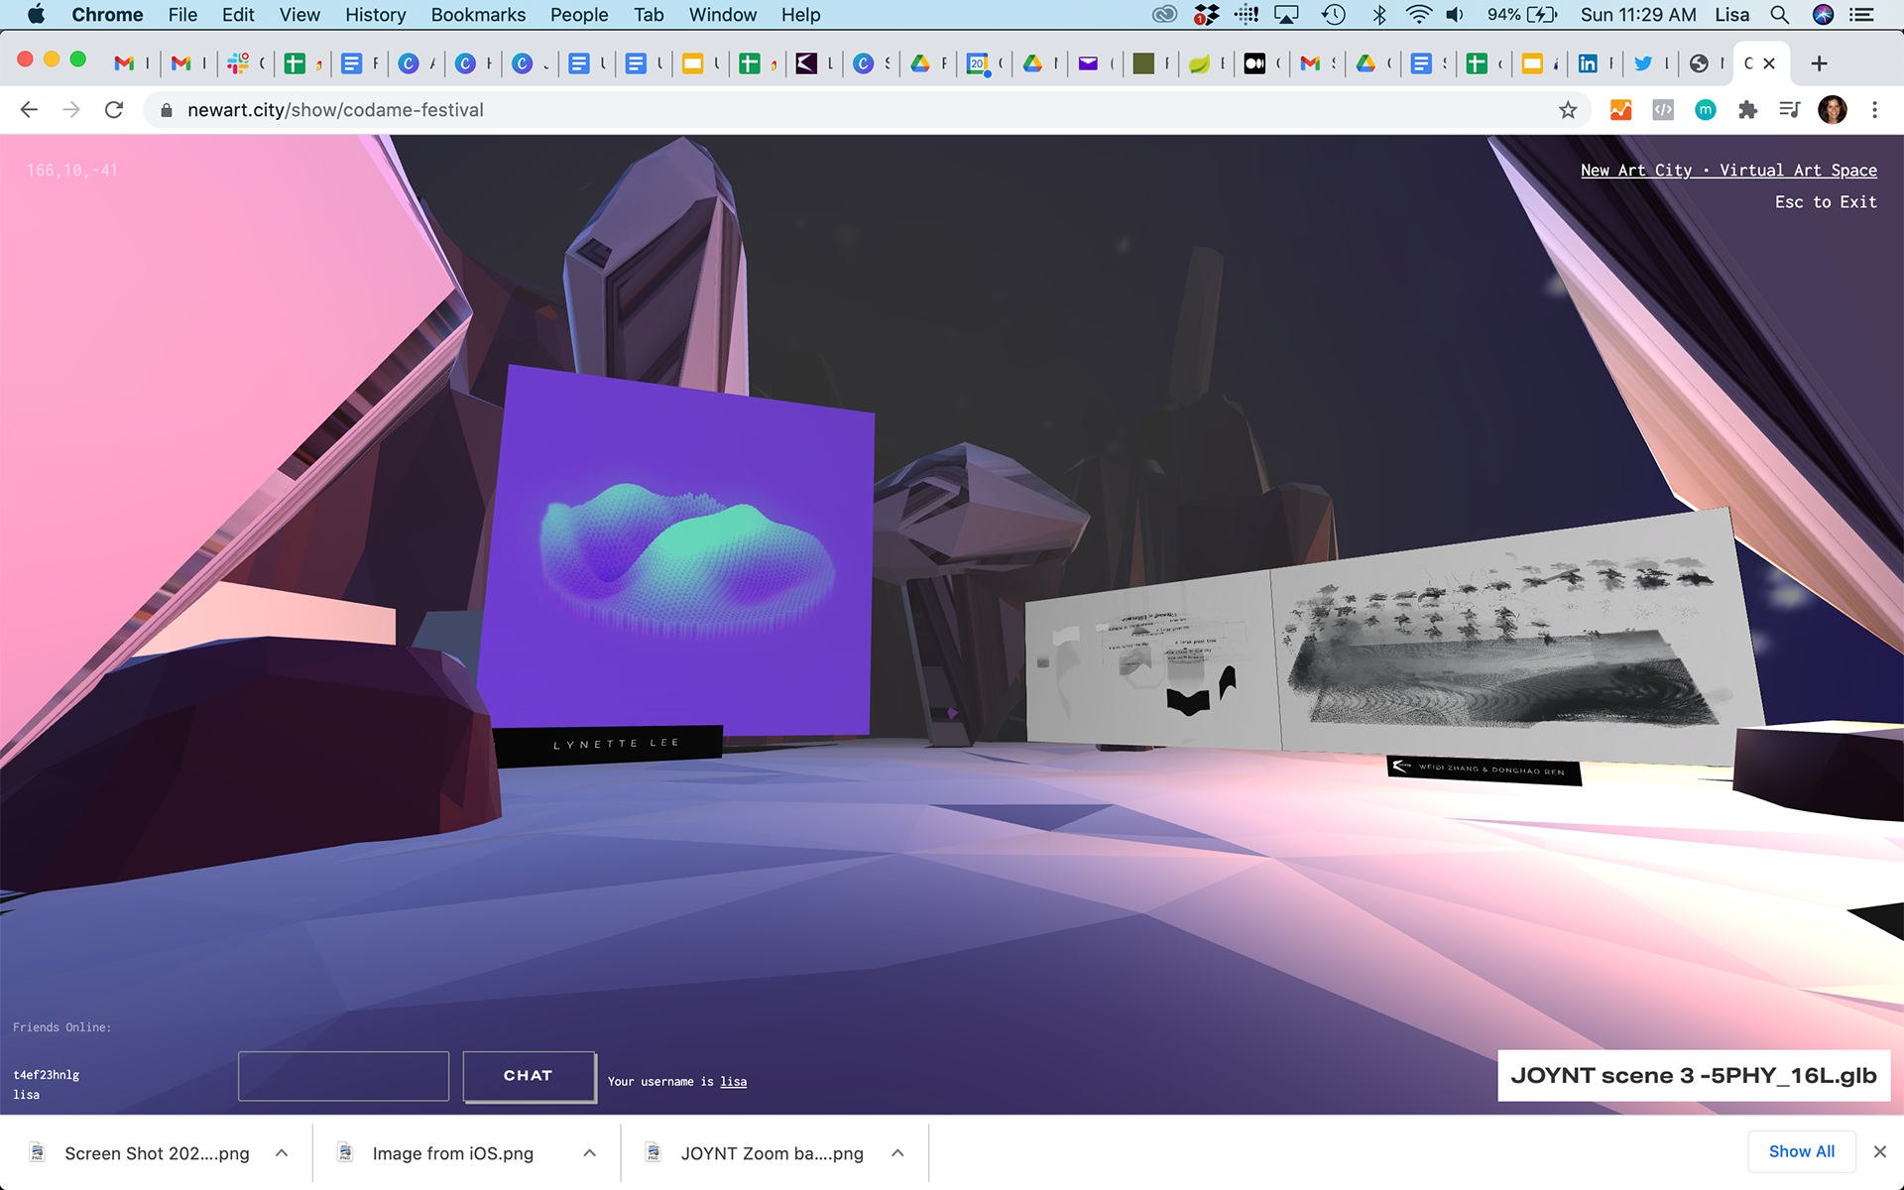Click the chat message input field
The width and height of the screenshot is (1904, 1190).
click(x=343, y=1076)
